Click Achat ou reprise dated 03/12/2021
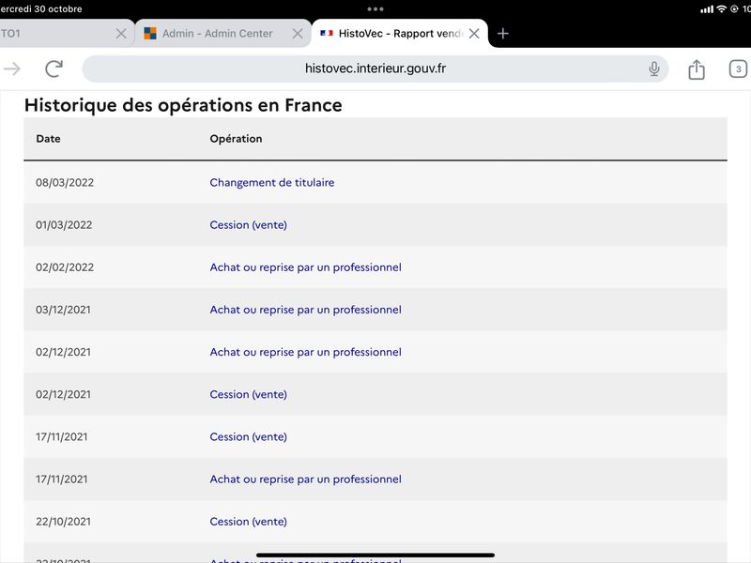 (306, 310)
